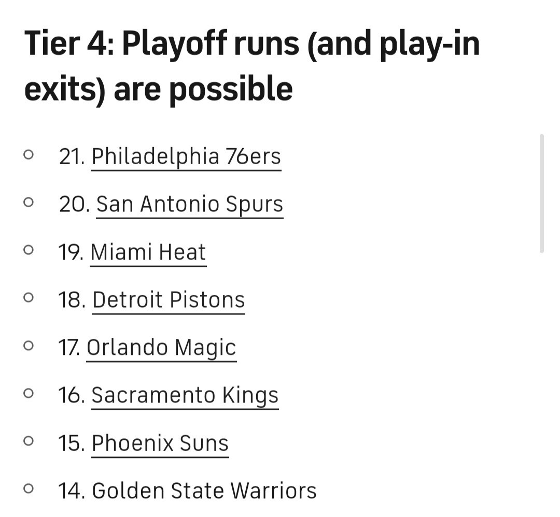Click the San Antonio Spurs link
Screen dimensions: 560x517
190,204
